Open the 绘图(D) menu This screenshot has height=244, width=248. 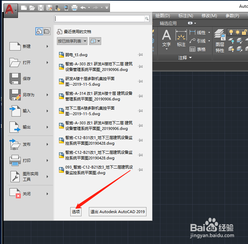pyautogui.click(x=162, y=16)
